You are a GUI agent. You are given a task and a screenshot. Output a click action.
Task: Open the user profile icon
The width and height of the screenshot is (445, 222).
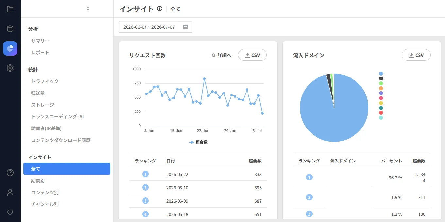[10, 192]
